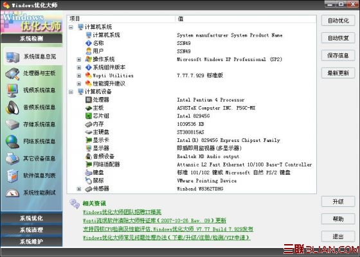Click the 自动优化 button

click(x=338, y=21)
